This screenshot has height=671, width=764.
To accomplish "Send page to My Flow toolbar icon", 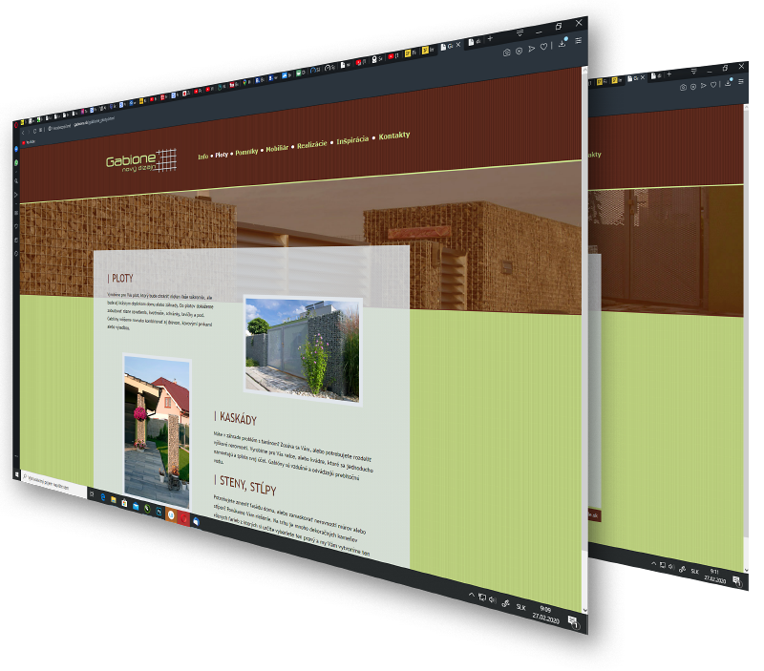I will 532,49.
